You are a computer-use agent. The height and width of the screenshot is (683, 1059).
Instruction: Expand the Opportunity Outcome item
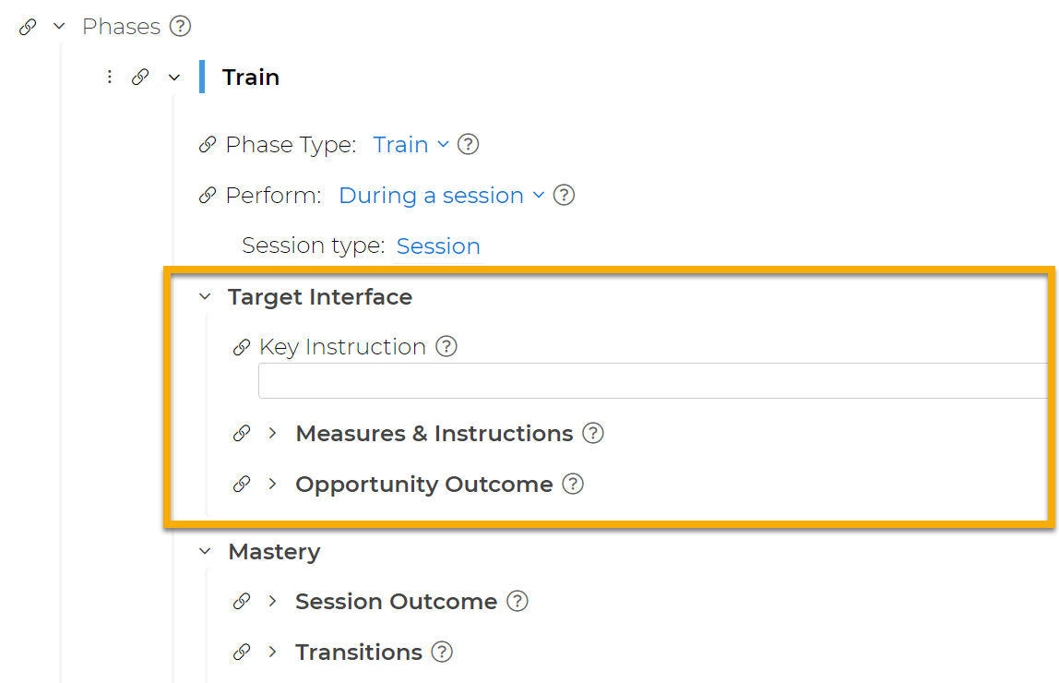coord(271,484)
